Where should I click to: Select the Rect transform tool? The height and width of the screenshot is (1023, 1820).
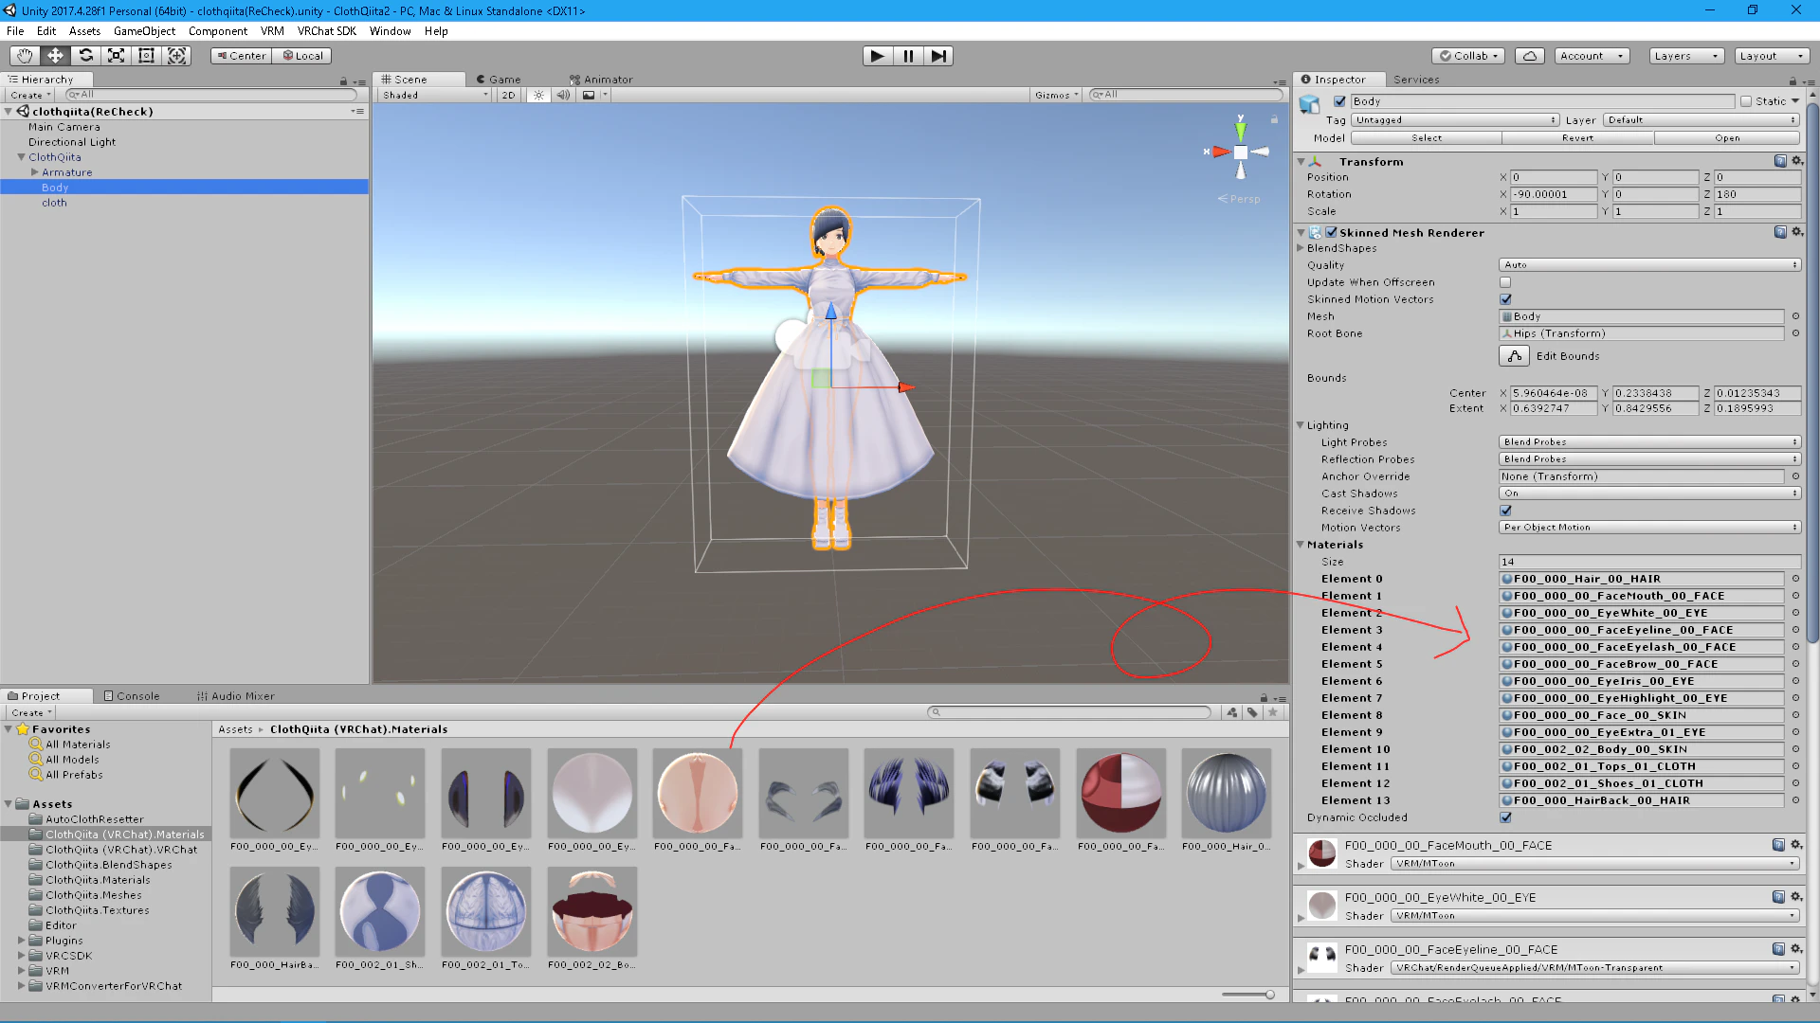coord(146,56)
